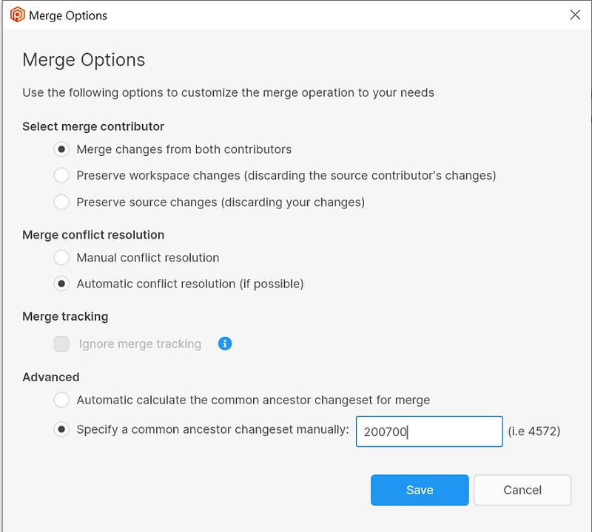This screenshot has width=592, height=532.
Task: Click the changeset number input field
Action: pos(429,432)
